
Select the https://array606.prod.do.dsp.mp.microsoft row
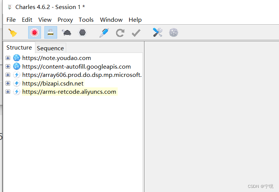point(82,75)
